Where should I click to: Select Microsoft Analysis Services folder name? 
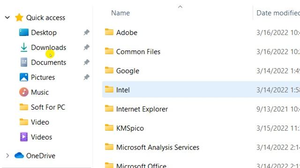coord(157,147)
